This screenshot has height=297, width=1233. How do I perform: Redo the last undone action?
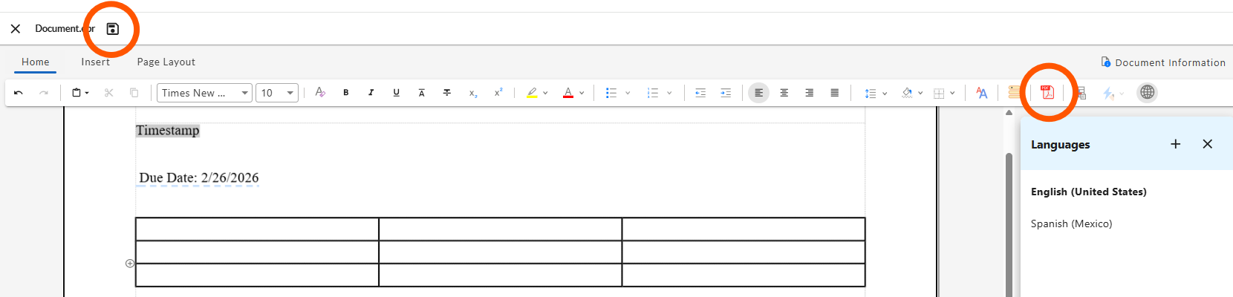tap(44, 93)
